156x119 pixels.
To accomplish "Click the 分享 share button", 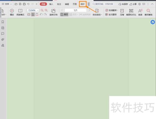I will coord(133,4).
